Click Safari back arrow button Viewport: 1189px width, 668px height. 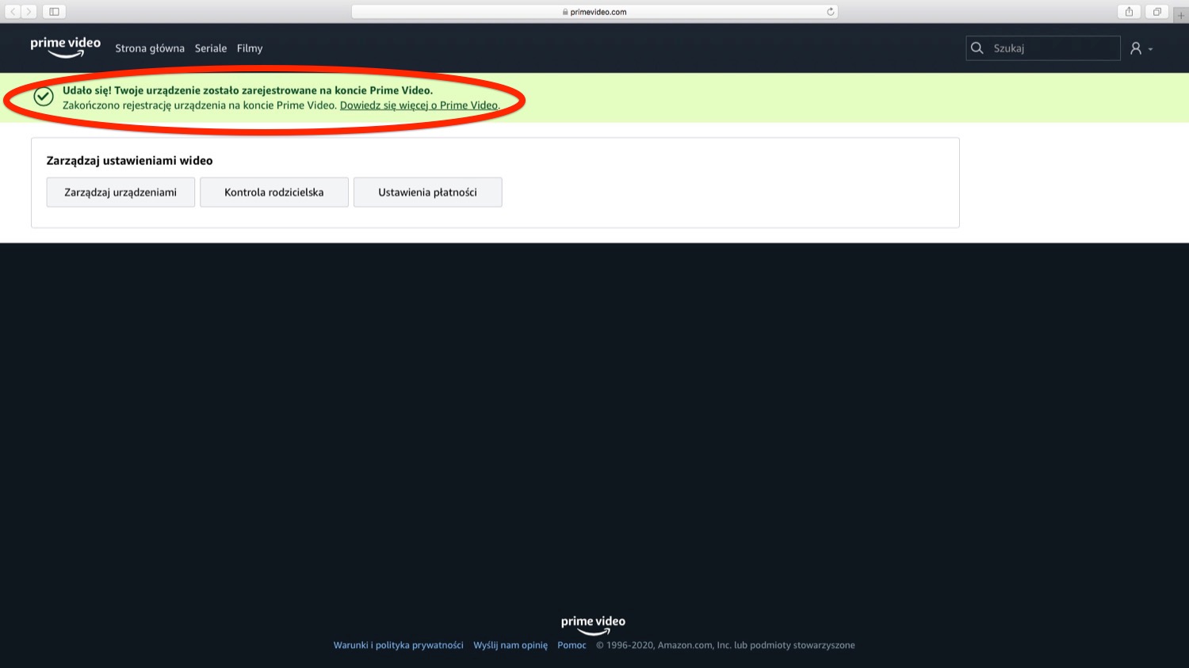[13, 12]
